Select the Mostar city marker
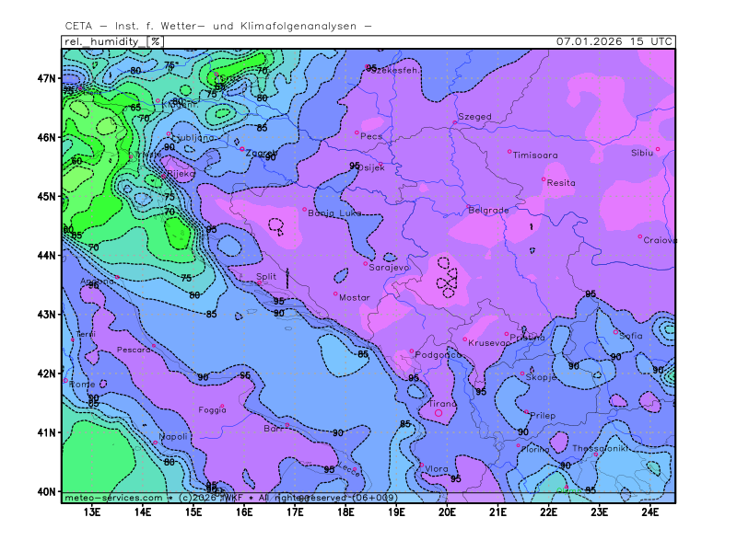Image resolution: width=737 pixels, height=552 pixels. coord(335,293)
